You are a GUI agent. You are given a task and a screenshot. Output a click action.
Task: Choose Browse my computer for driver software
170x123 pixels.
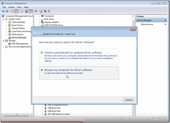click(x=79, y=73)
